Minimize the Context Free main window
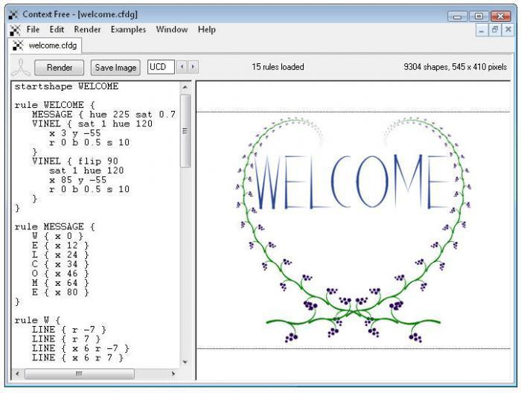This screenshot has height=393, width=521. 457,16
